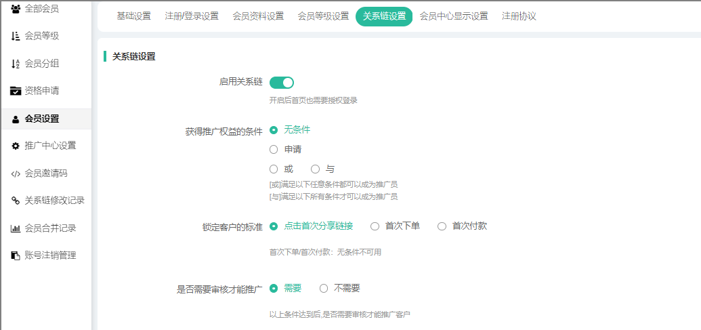Open the 会员等级设置 tab
This screenshot has height=330, width=701.
pyautogui.click(x=323, y=16)
